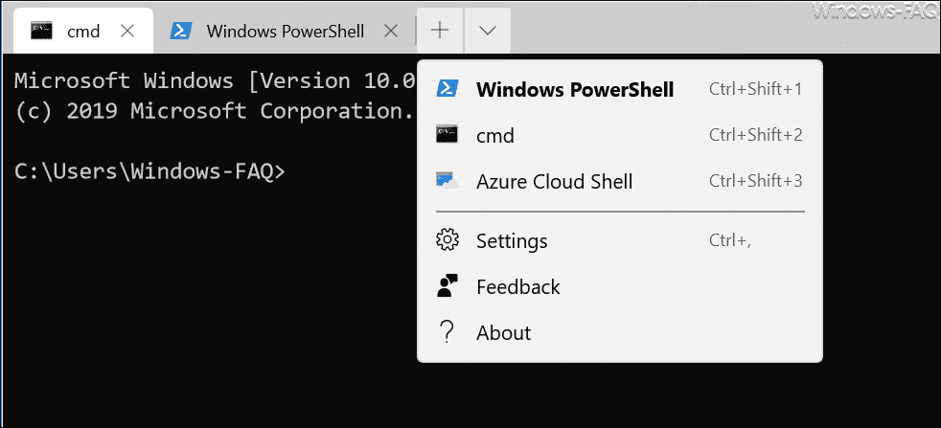Click the Feedback person icon

448,286
